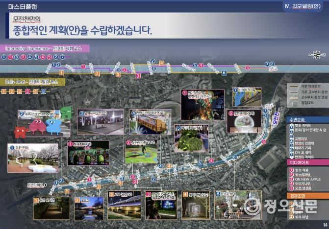The image size is (329, 229).
Task: Click blue square marker 6 on the satellite map
Action: (234, 157)
